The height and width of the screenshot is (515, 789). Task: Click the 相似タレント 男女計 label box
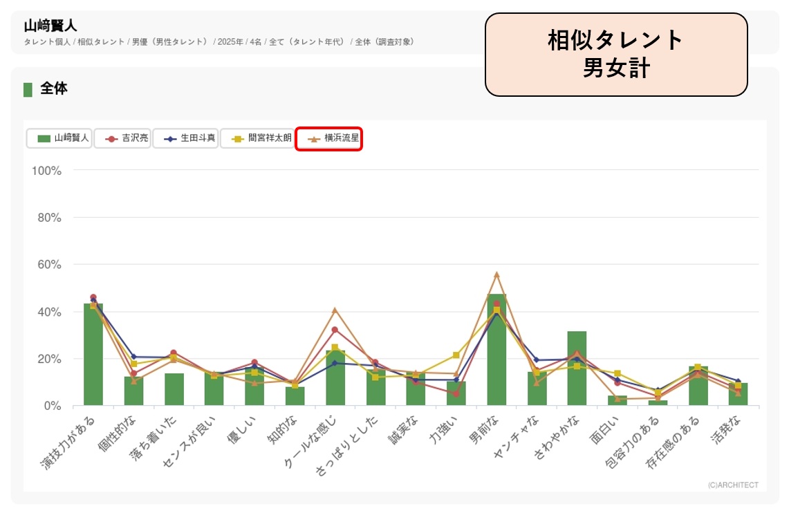click(x=615, y=54)
